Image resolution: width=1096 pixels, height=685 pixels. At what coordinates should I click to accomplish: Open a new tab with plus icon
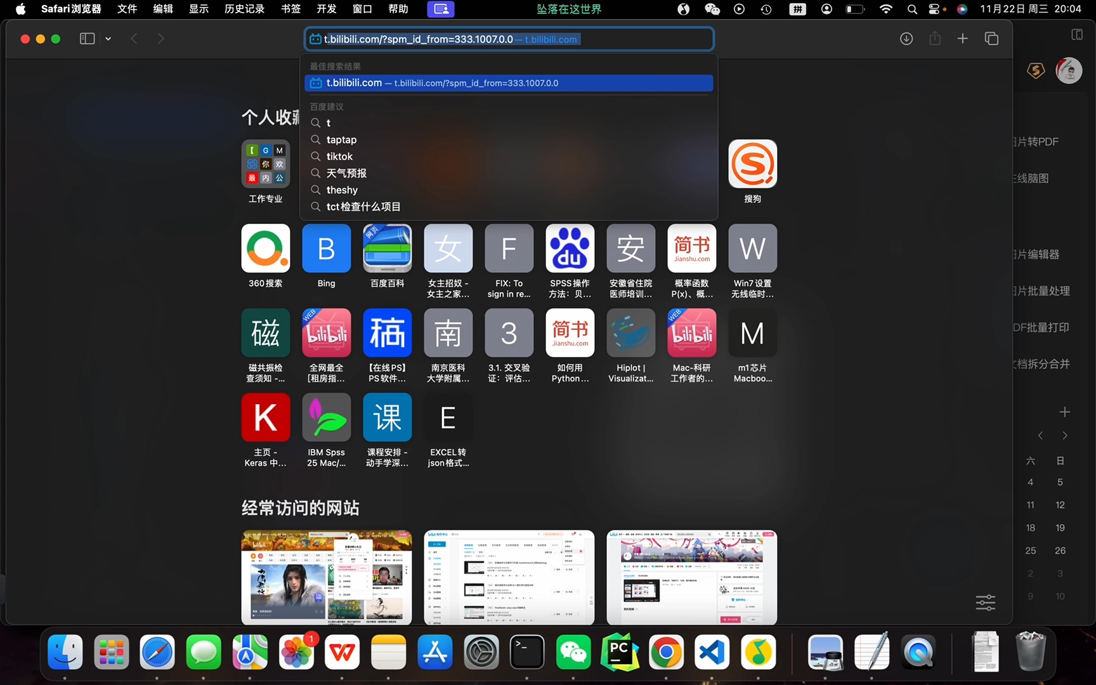963,39
